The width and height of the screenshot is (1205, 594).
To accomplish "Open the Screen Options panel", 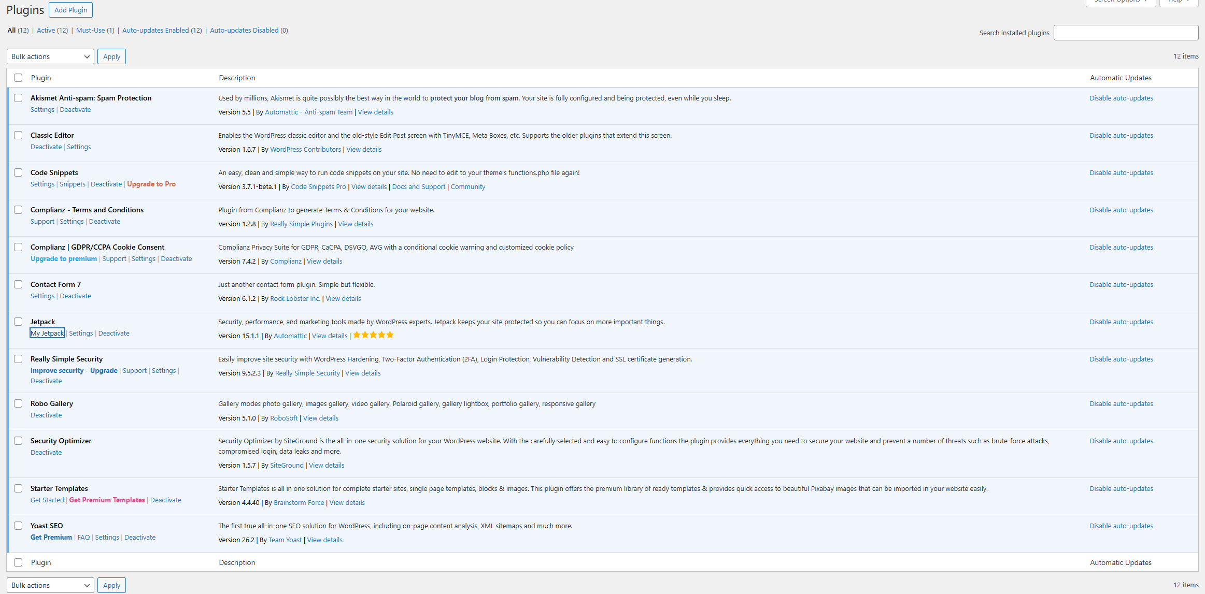I will click(1120, 2).
